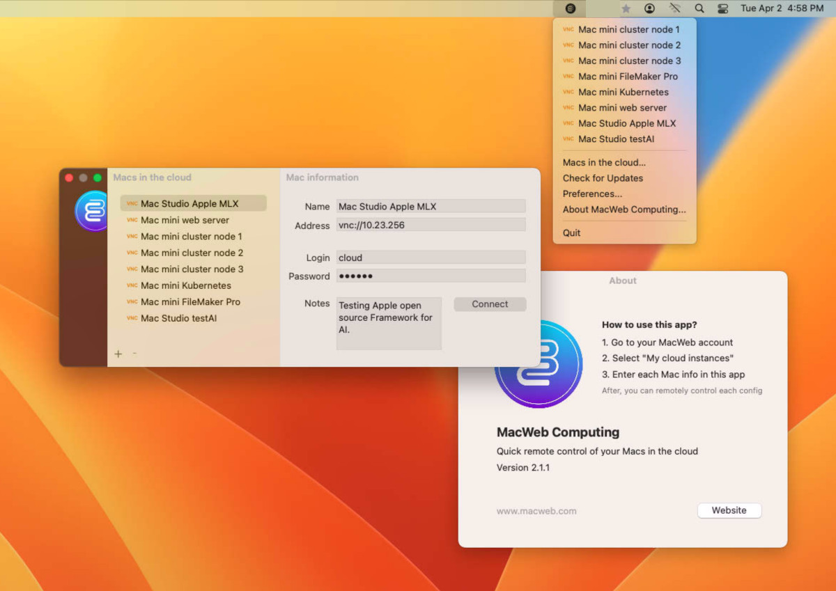Select Check for Updates menu item

[x=624, y=178]
